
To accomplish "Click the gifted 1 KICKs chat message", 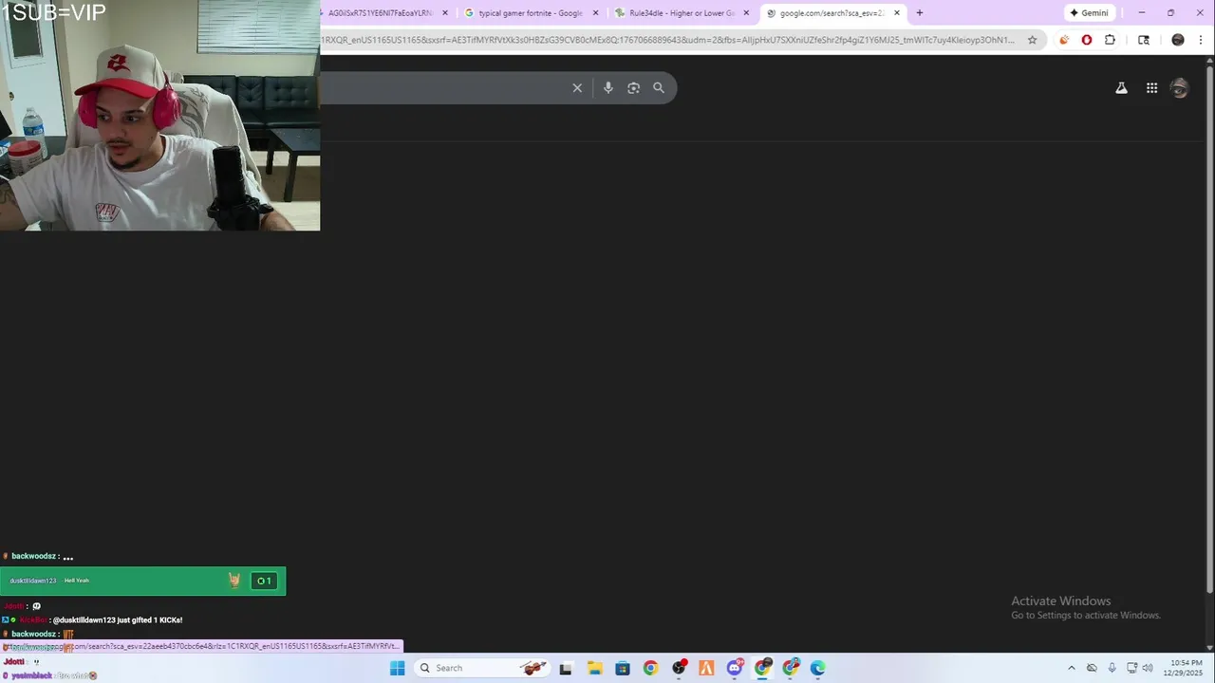I will click(x=118, y=620).
